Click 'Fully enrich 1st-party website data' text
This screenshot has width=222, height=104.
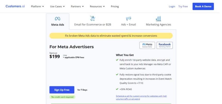point(145,64)
